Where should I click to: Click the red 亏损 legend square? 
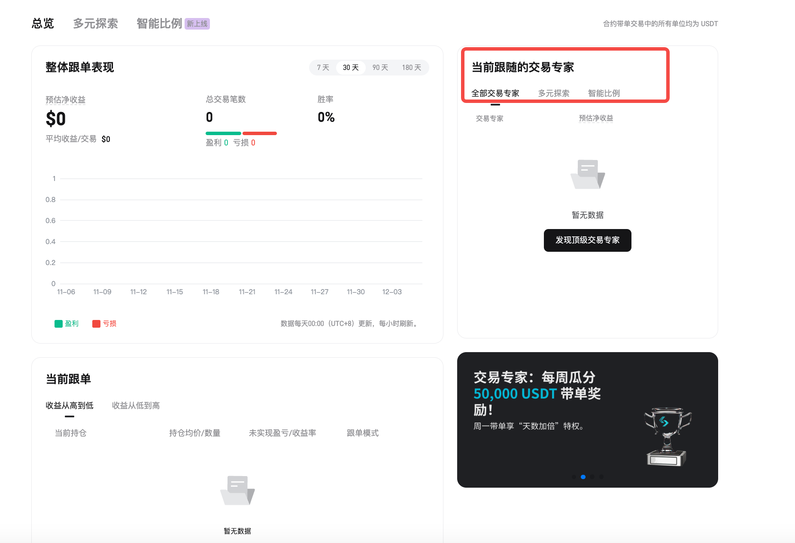[x=97, y=323]
